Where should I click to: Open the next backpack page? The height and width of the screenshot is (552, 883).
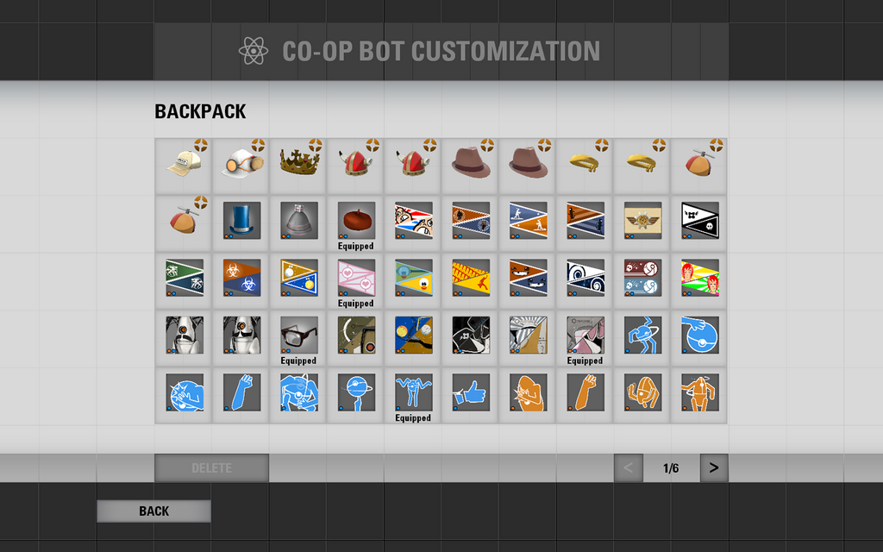[713, 467]
